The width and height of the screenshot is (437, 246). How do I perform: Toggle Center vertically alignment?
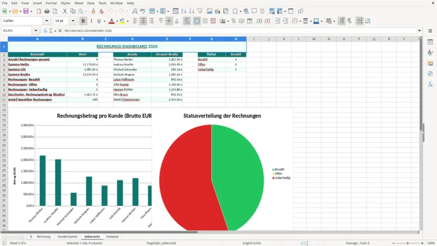169,21
